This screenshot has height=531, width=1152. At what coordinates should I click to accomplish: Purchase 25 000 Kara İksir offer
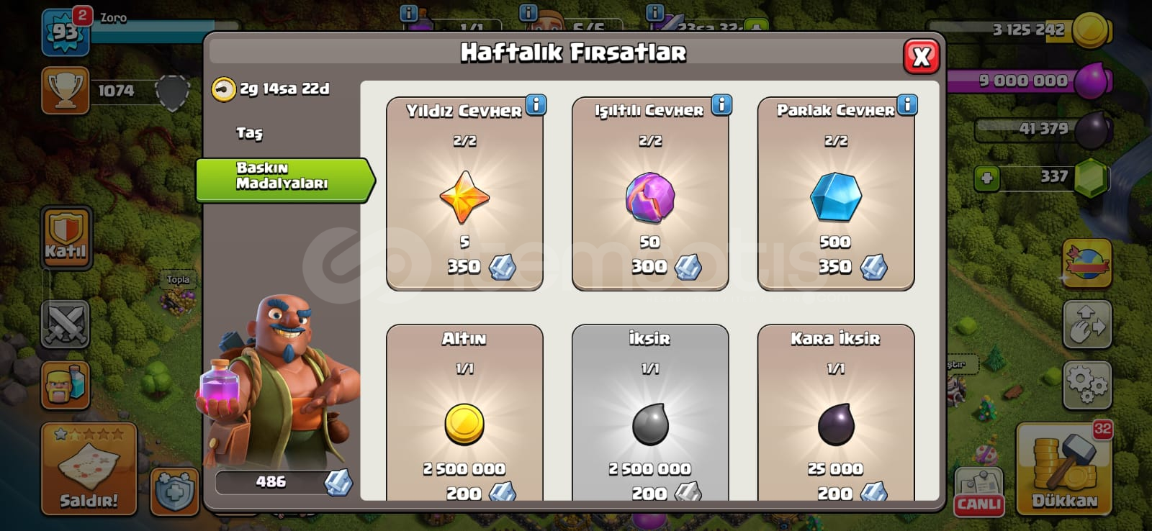836,413
